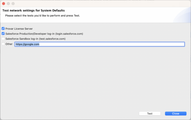Image resolution: width=191 pixels, height=120 pixels.
Task: Click the blue Close button
Action: point(176,114)
